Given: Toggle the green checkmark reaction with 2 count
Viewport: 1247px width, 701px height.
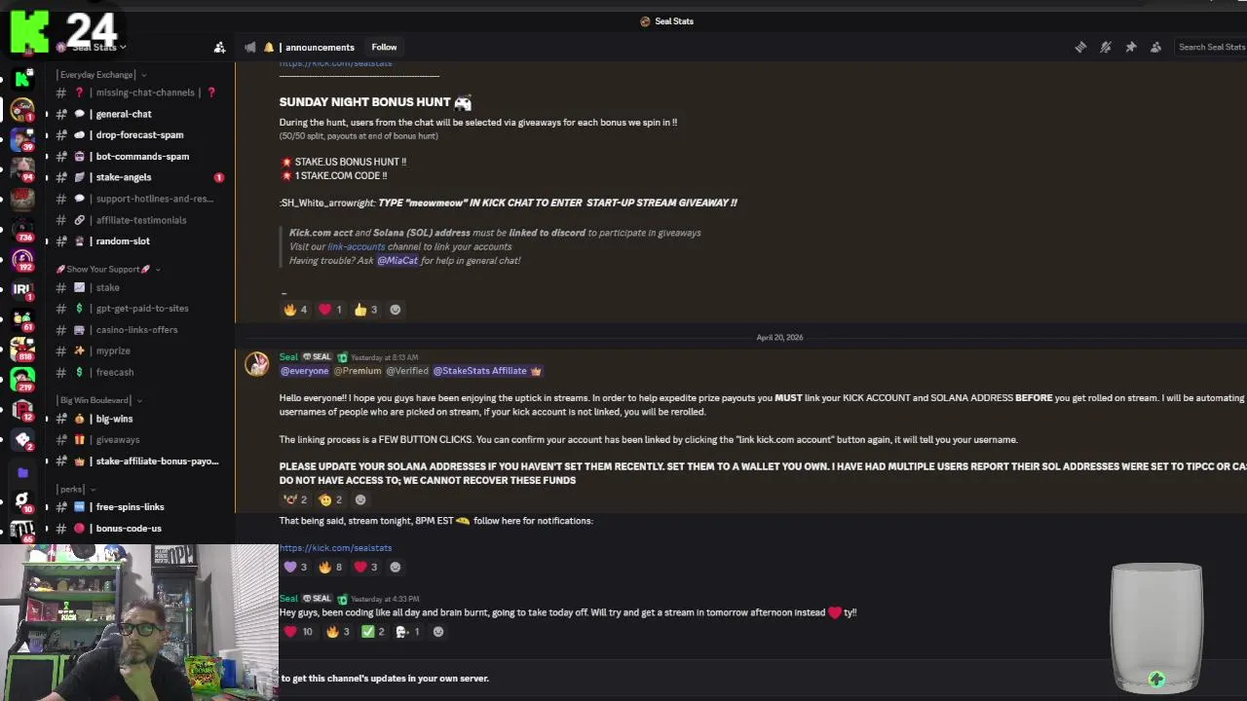Looking at the screenshot, I should point(373,632).
